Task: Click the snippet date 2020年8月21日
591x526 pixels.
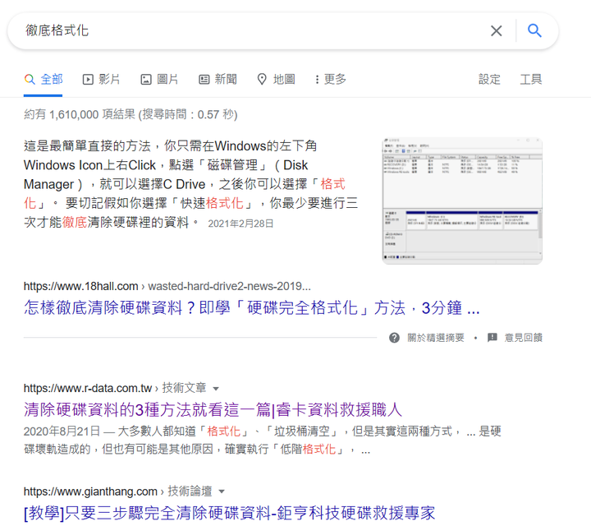Action: [62, 431]
